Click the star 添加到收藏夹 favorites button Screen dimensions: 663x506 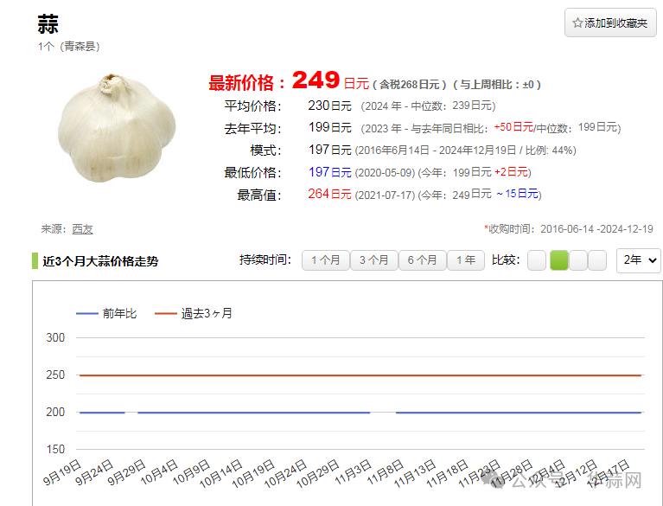click(x=609, y=23)
